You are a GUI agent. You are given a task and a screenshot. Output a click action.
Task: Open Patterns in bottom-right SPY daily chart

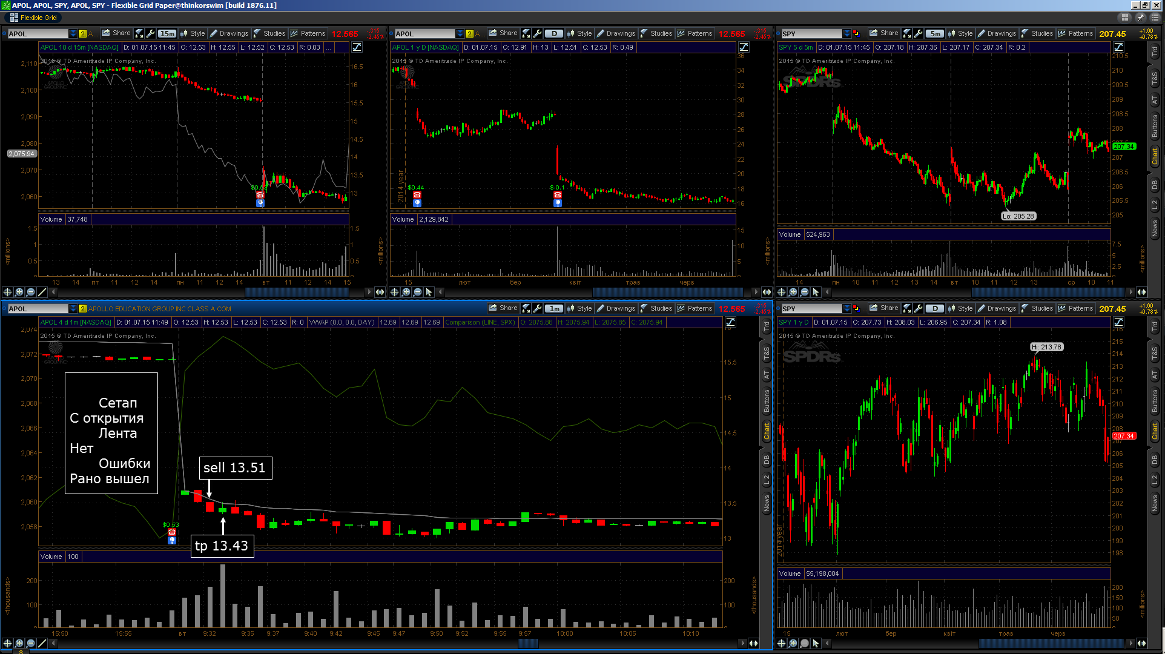(x=1075, y=308)
